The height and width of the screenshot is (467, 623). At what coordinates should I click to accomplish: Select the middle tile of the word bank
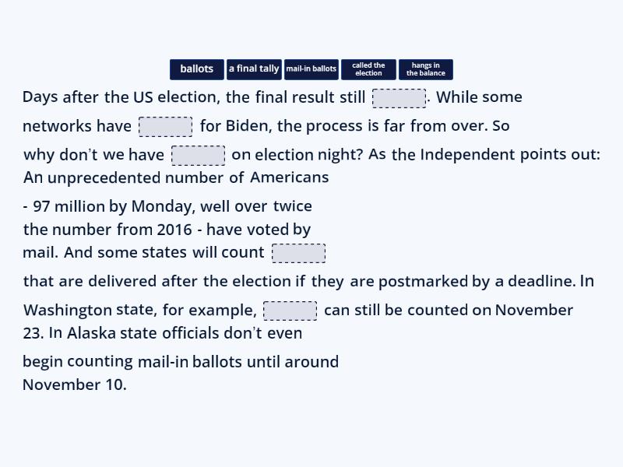pos(311,69)
